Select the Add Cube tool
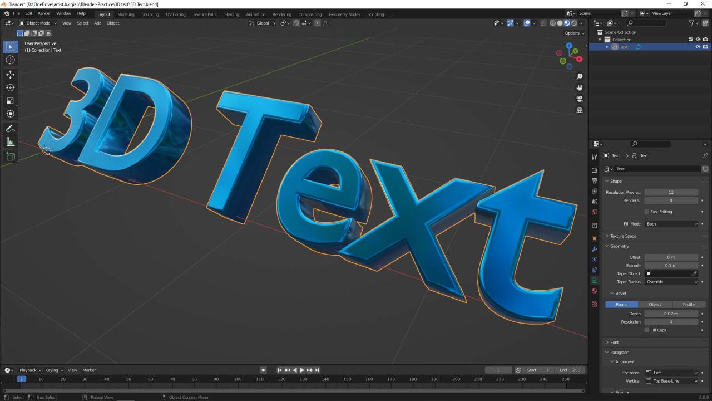 click(x=10, y=157)
